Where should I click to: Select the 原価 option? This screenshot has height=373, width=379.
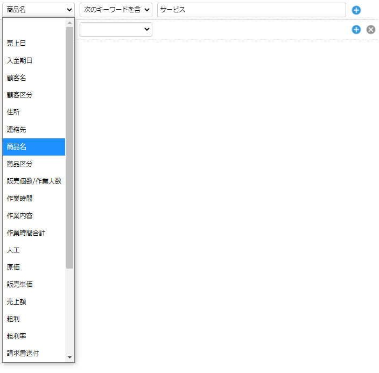pyautogui.click(x=34, y=268)
